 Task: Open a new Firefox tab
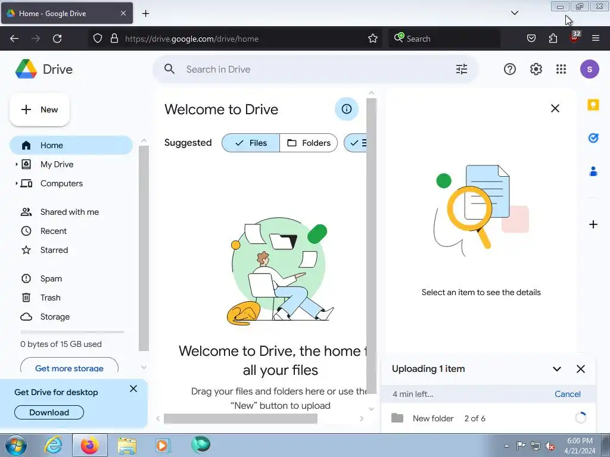[145, 13]
